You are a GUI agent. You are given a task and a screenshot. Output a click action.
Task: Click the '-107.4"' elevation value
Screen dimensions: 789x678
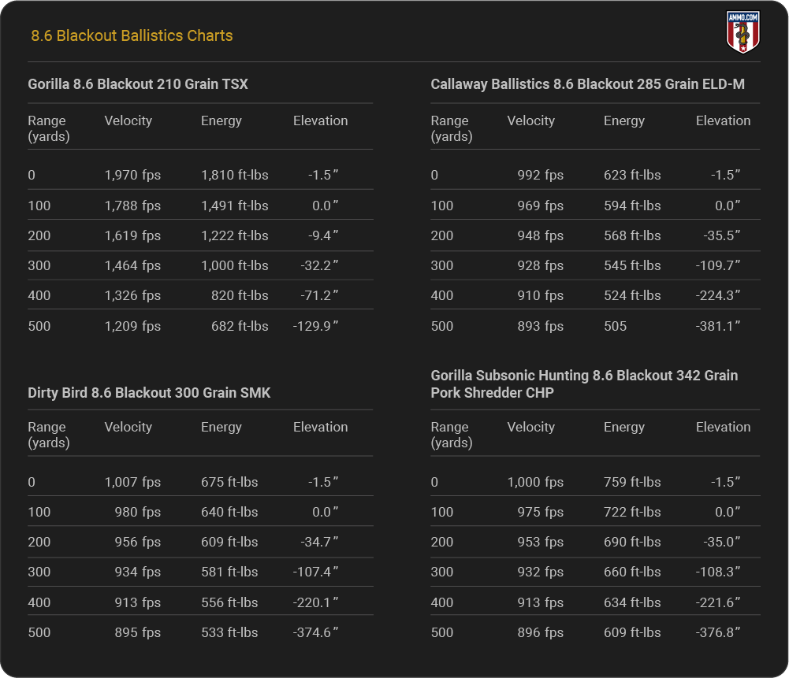315,572
